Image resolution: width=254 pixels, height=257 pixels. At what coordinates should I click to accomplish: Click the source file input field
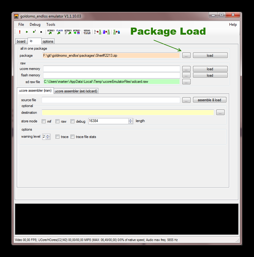(111, 100)
